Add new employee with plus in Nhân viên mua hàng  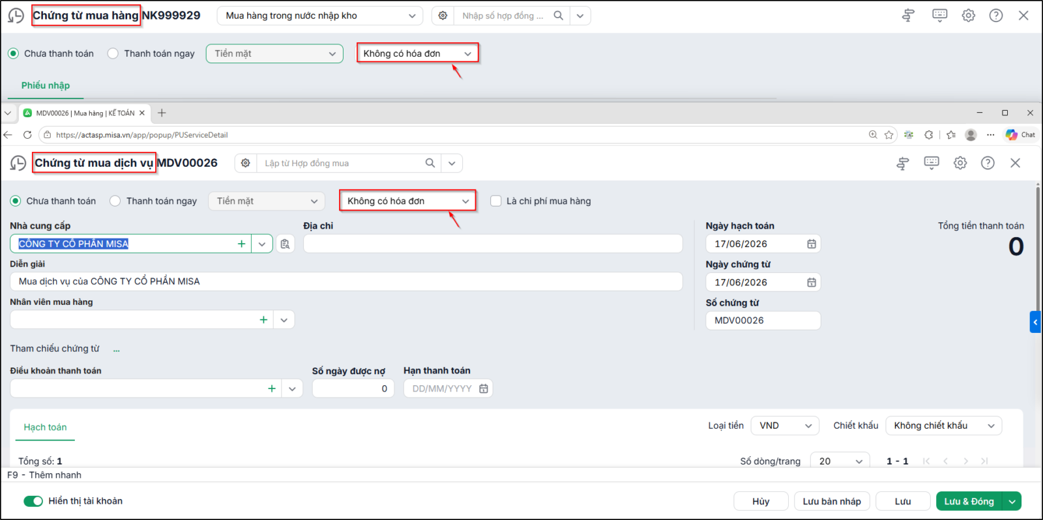(263, 320)
